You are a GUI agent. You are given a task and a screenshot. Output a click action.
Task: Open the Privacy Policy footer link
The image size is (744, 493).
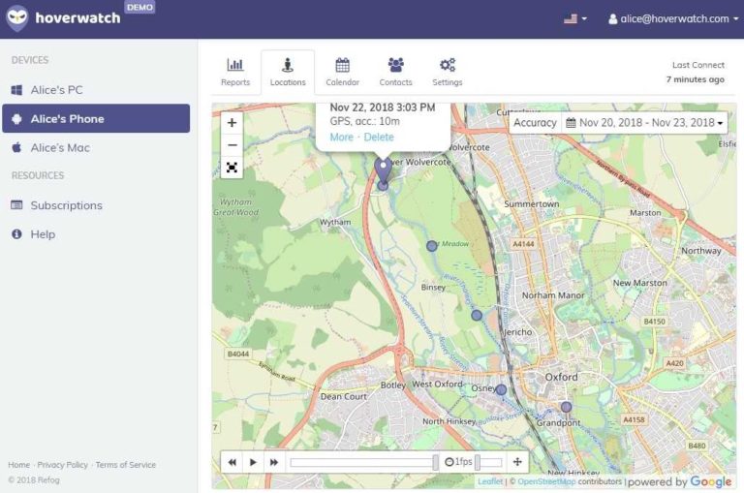point(63,465)
